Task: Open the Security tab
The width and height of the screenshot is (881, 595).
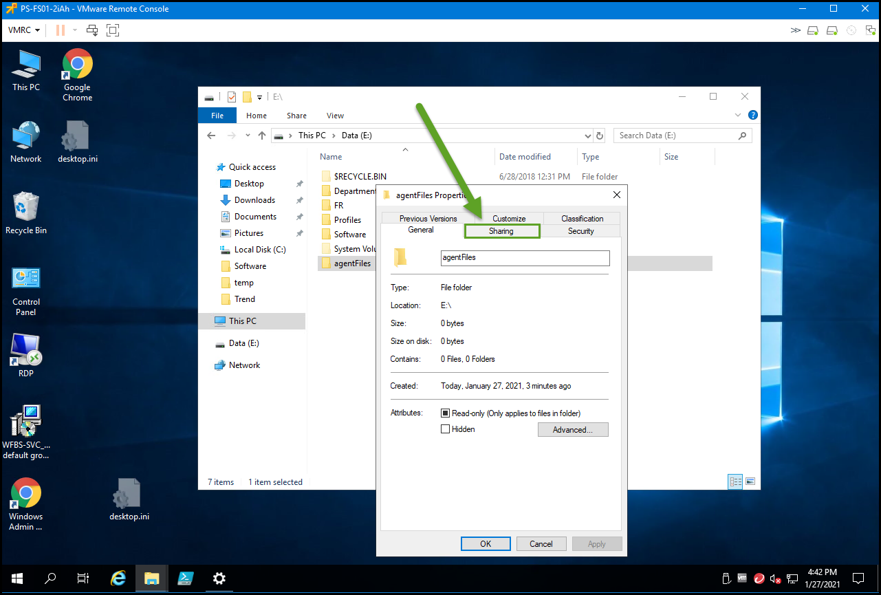Action: (580, 231)
